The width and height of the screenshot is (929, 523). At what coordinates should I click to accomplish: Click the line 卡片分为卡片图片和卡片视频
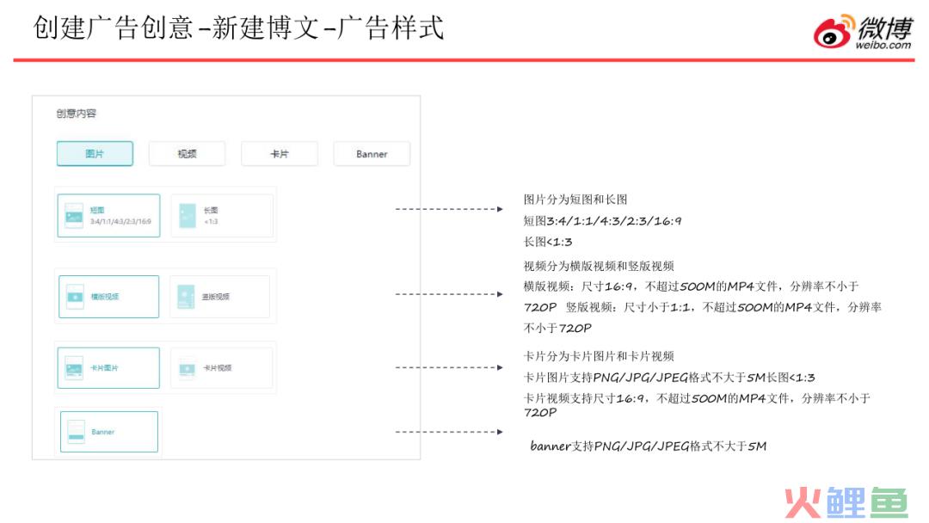[599, 357]
